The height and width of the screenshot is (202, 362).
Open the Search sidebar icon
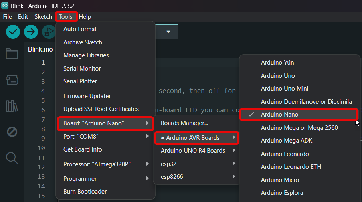(12, 158)
